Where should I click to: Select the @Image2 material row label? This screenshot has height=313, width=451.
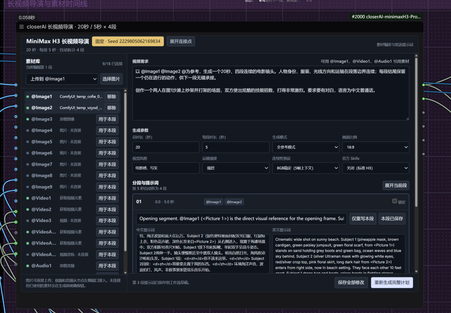click(42, 108)
